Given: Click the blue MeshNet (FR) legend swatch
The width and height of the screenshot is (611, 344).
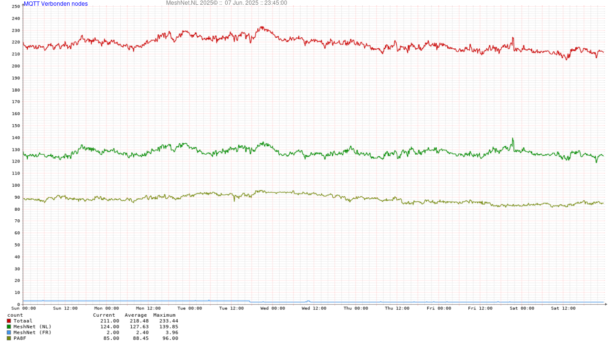Looking at the screenshot, I should [x=9, y=333].
